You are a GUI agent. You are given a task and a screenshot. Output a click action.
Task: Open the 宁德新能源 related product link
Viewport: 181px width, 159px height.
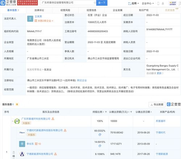pos(162,154)
